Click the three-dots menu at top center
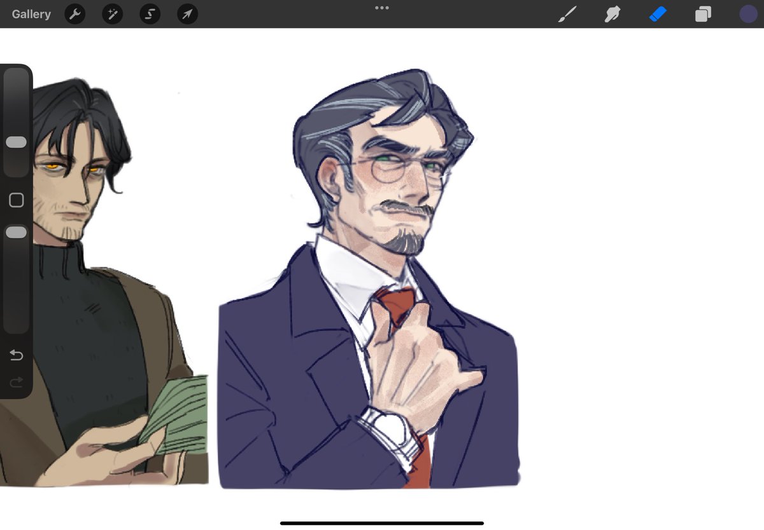This screenshot has height=530, width=764. (382, 8)
